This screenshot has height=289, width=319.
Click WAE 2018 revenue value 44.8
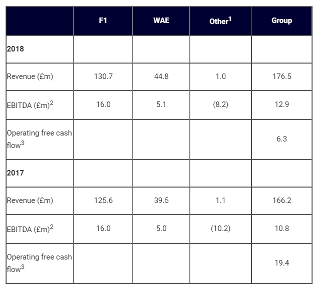coord(161,76)
